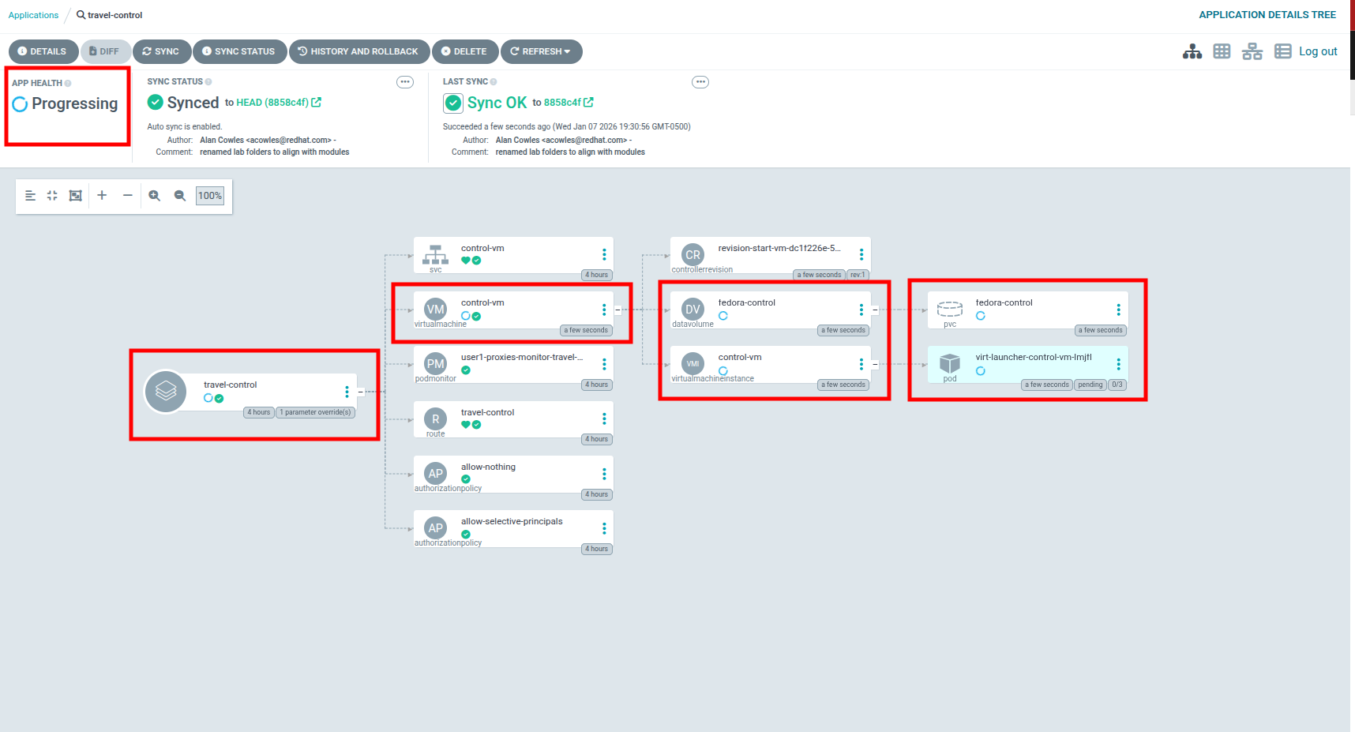Collapse children of fedora-control datavolume node
The height and width of the screenshot is (732, 1355).
[875, 310]
